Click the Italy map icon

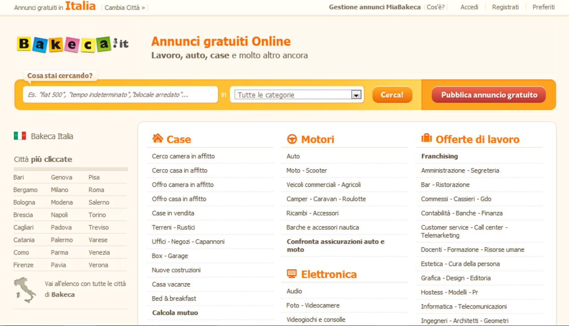[x=25, y=290]
